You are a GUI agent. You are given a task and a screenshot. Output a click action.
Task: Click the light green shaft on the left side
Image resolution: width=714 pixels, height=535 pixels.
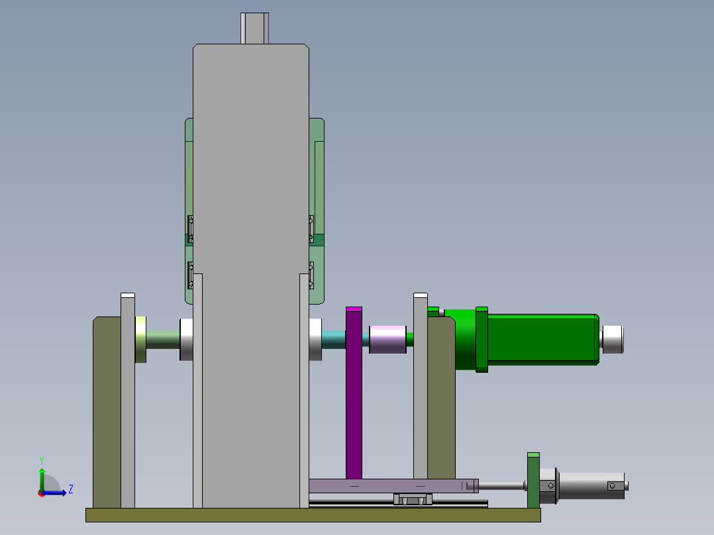click(x=163, y=340)
